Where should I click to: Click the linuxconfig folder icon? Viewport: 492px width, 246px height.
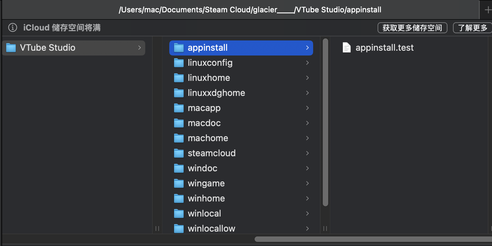pyautogui.click(x=179, y=63)
